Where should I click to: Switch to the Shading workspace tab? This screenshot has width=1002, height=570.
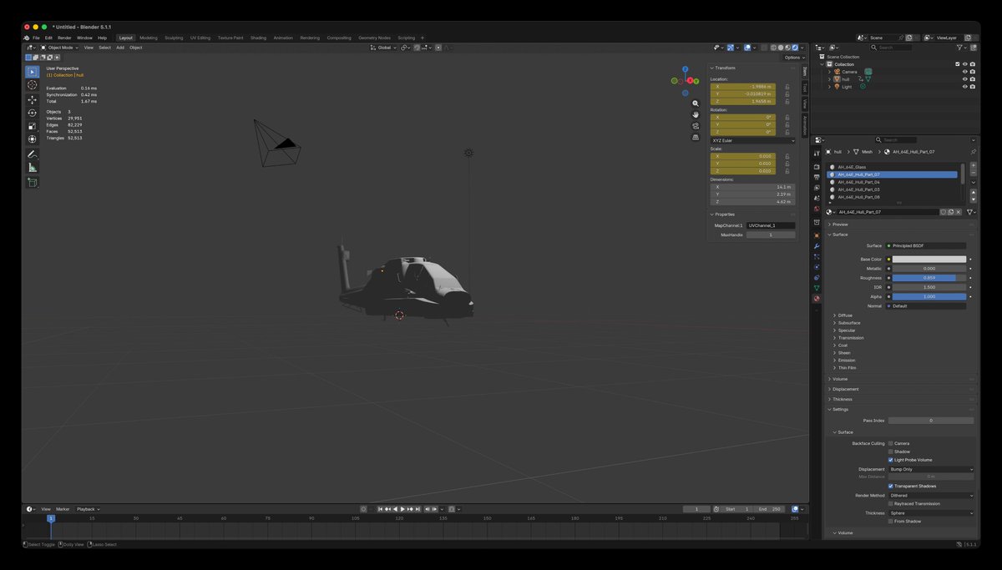point(259,38)
